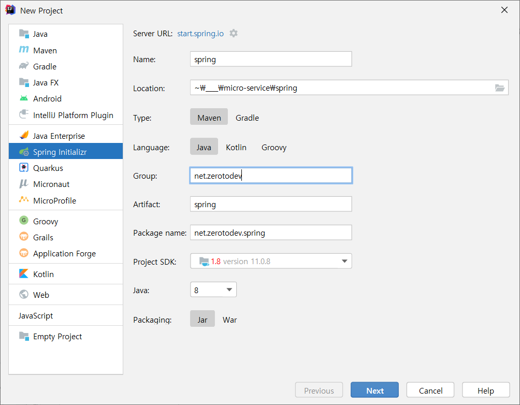The image size is (520, 405).
Task: Select War packaging
Action: (229, 320)
